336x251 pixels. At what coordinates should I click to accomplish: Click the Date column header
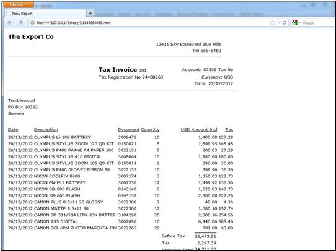[13, 130]
